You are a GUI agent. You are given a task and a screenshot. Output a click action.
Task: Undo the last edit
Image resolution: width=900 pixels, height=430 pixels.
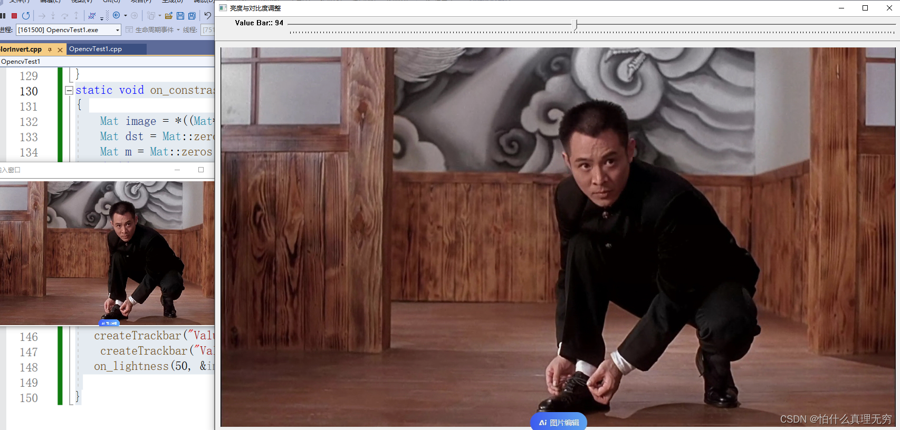pyautogui.click(x=208, y=15)
